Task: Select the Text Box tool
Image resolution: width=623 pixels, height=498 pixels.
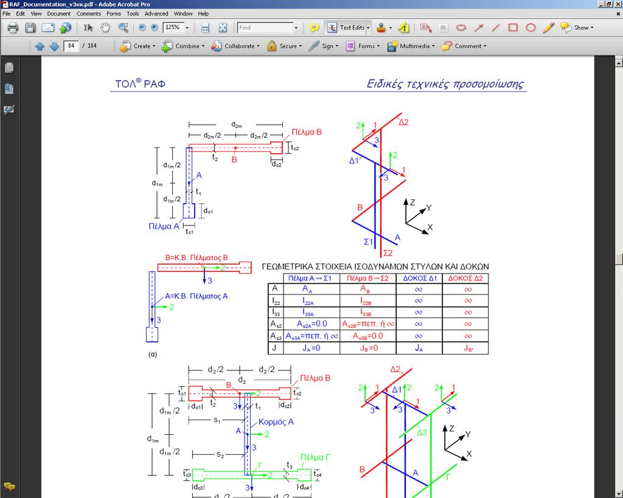Action: pos(443,28)
